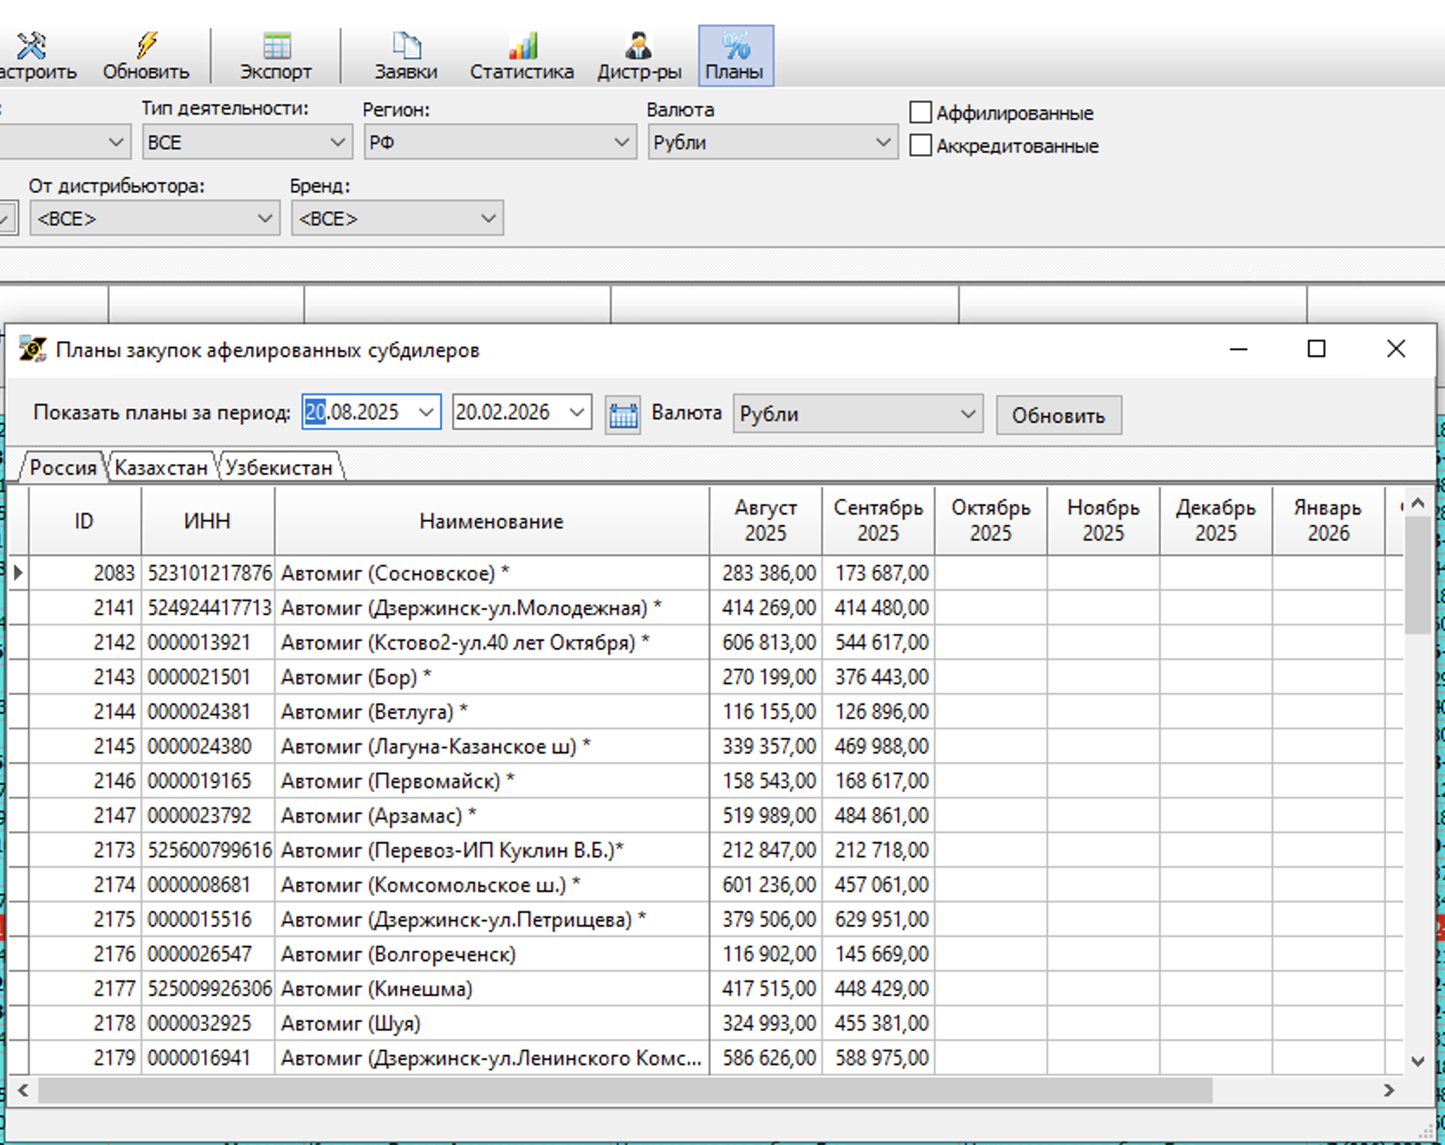1445x1145 pixels.
Task: Select the Автомиг (Первомайск) * row
Action: (704, 780)
